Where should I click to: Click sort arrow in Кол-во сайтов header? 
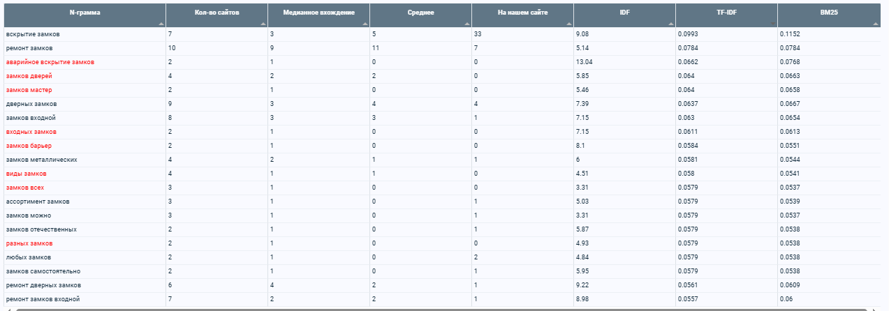pos(263,23)
